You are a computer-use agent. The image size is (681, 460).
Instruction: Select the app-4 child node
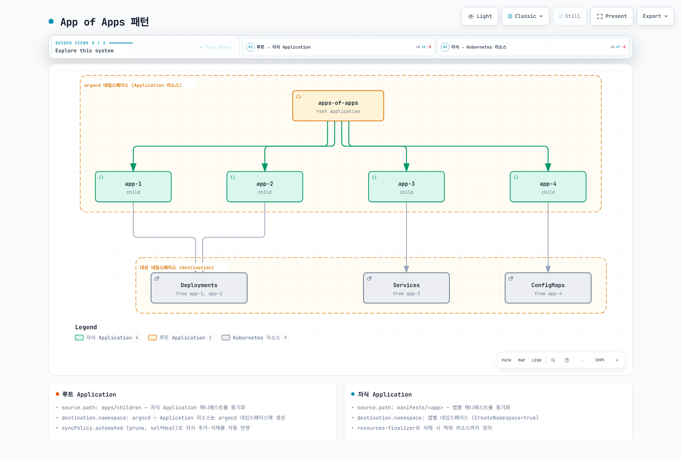pyautogui.click(x=548, y=187)
